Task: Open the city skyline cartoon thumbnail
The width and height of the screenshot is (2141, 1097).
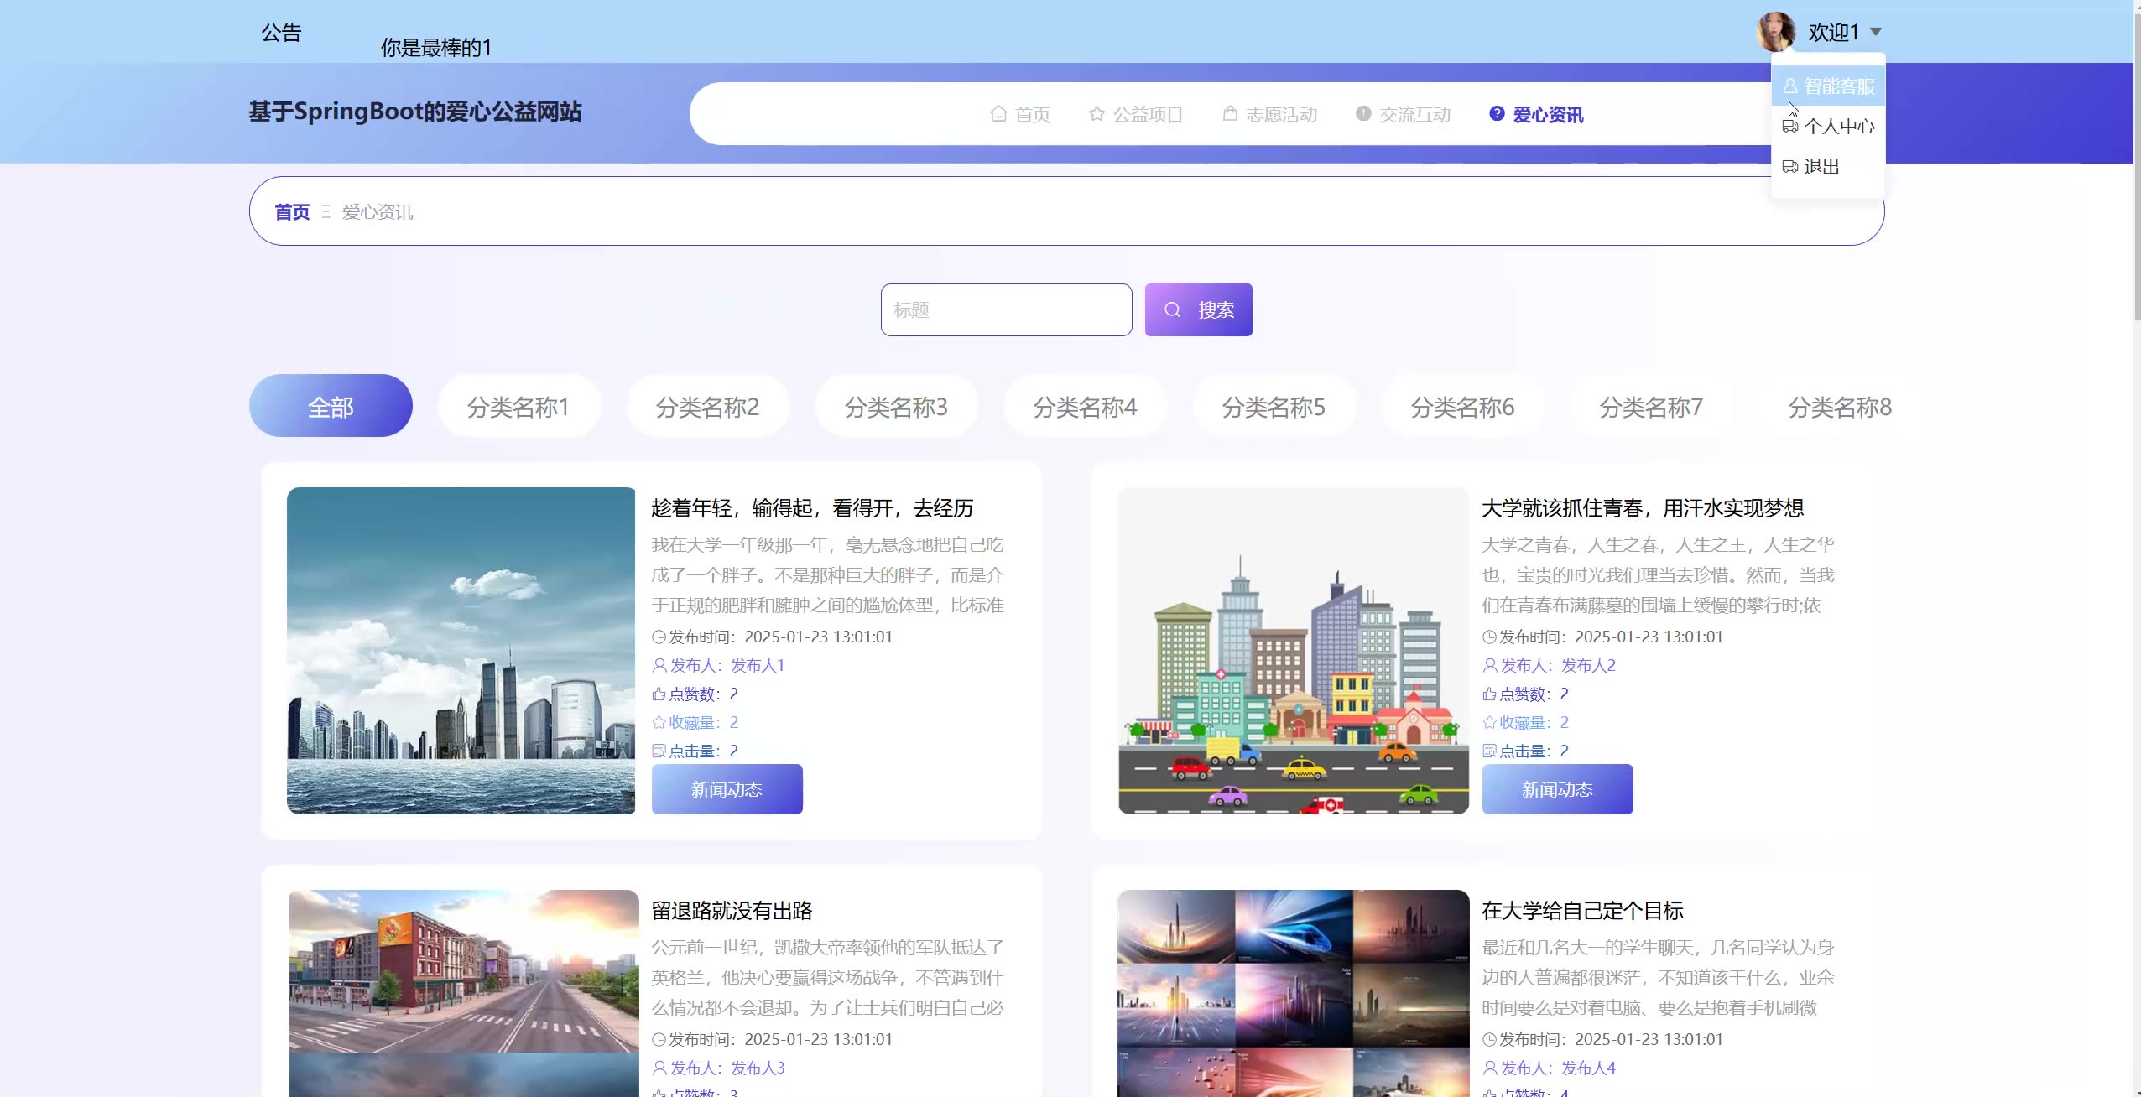Action: coord(1293,651)
